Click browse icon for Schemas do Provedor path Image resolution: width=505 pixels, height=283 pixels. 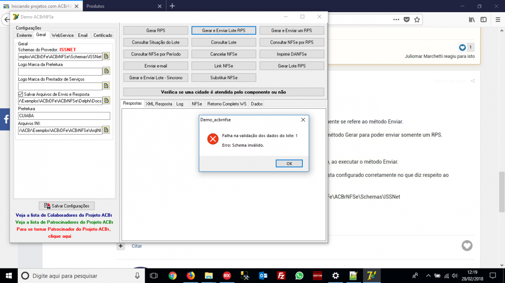(x=106, y=56)
